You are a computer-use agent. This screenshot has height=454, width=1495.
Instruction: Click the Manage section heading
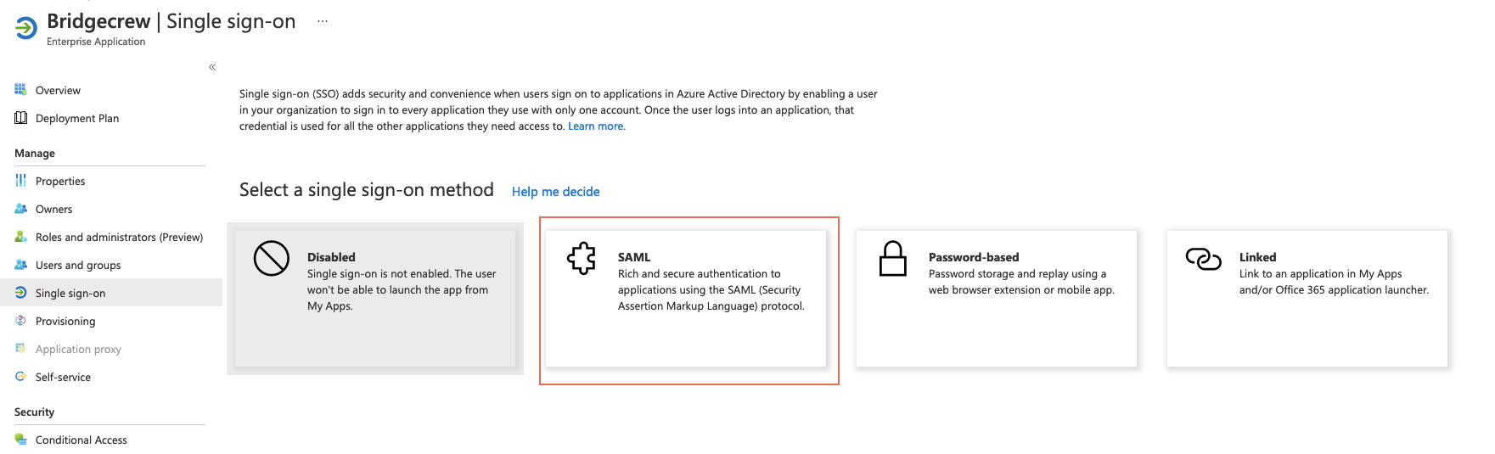tap(35, 154)
